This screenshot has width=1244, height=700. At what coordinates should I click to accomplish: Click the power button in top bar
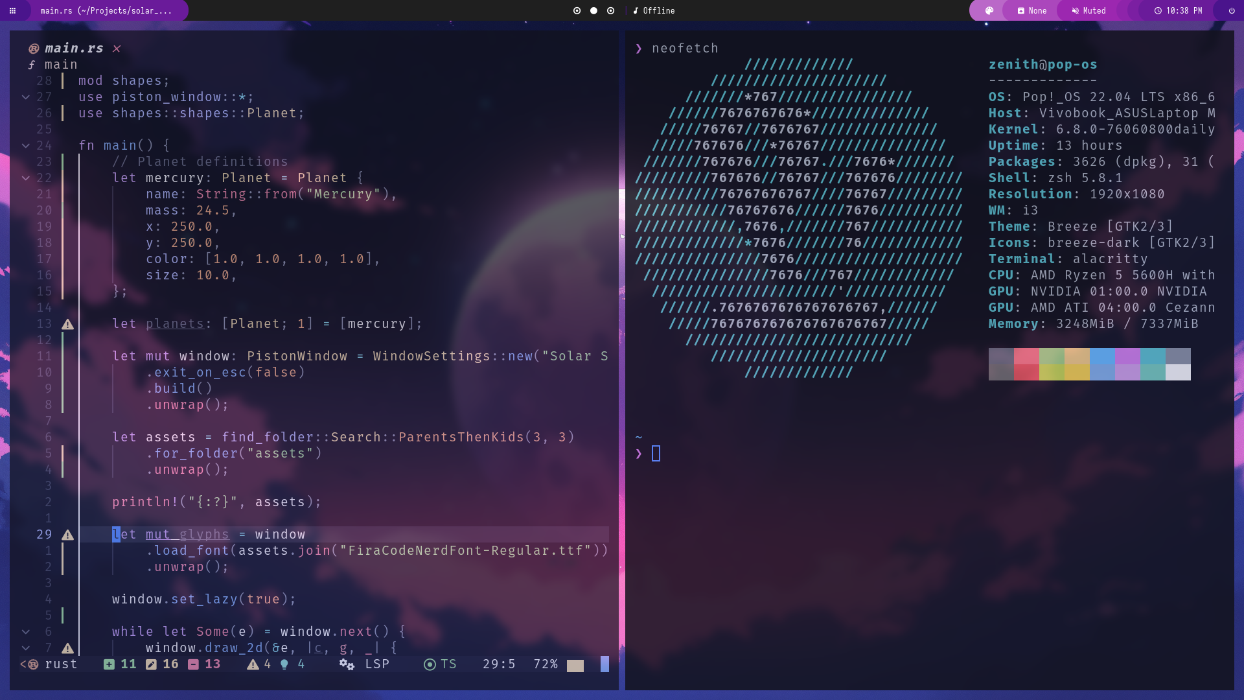pos(1232,10)
